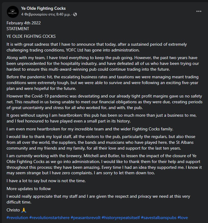208x223 pixels.
Task: Click the 'I am even more heartbroken' paragraph
Action: tap(90, 129)
